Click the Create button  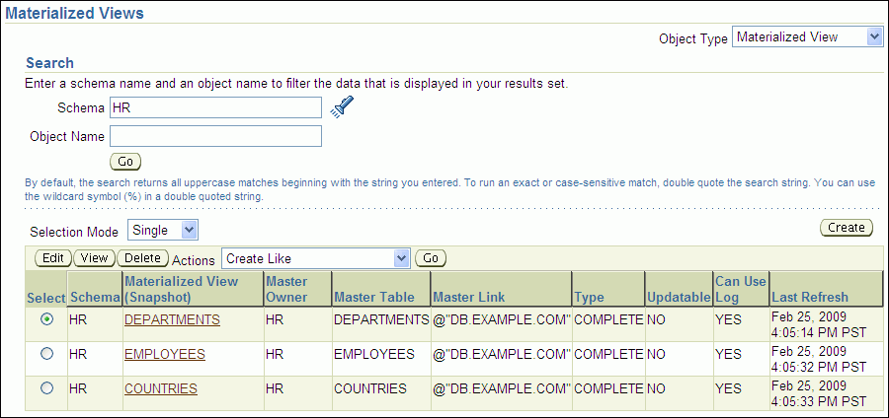[847, 228]
